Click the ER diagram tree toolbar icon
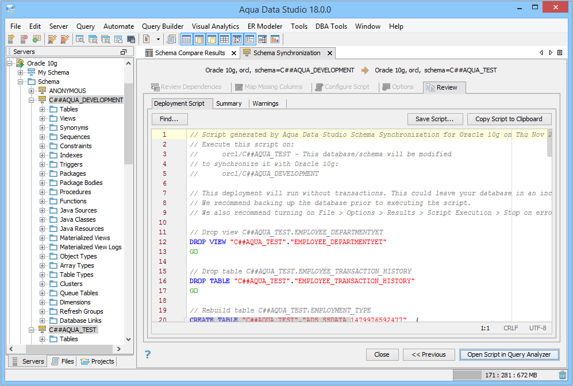573x386 pixels. tap(263, 38)
